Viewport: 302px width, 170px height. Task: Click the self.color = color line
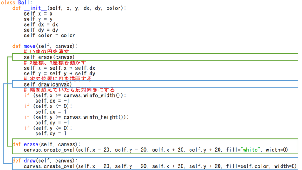[49, 36]
